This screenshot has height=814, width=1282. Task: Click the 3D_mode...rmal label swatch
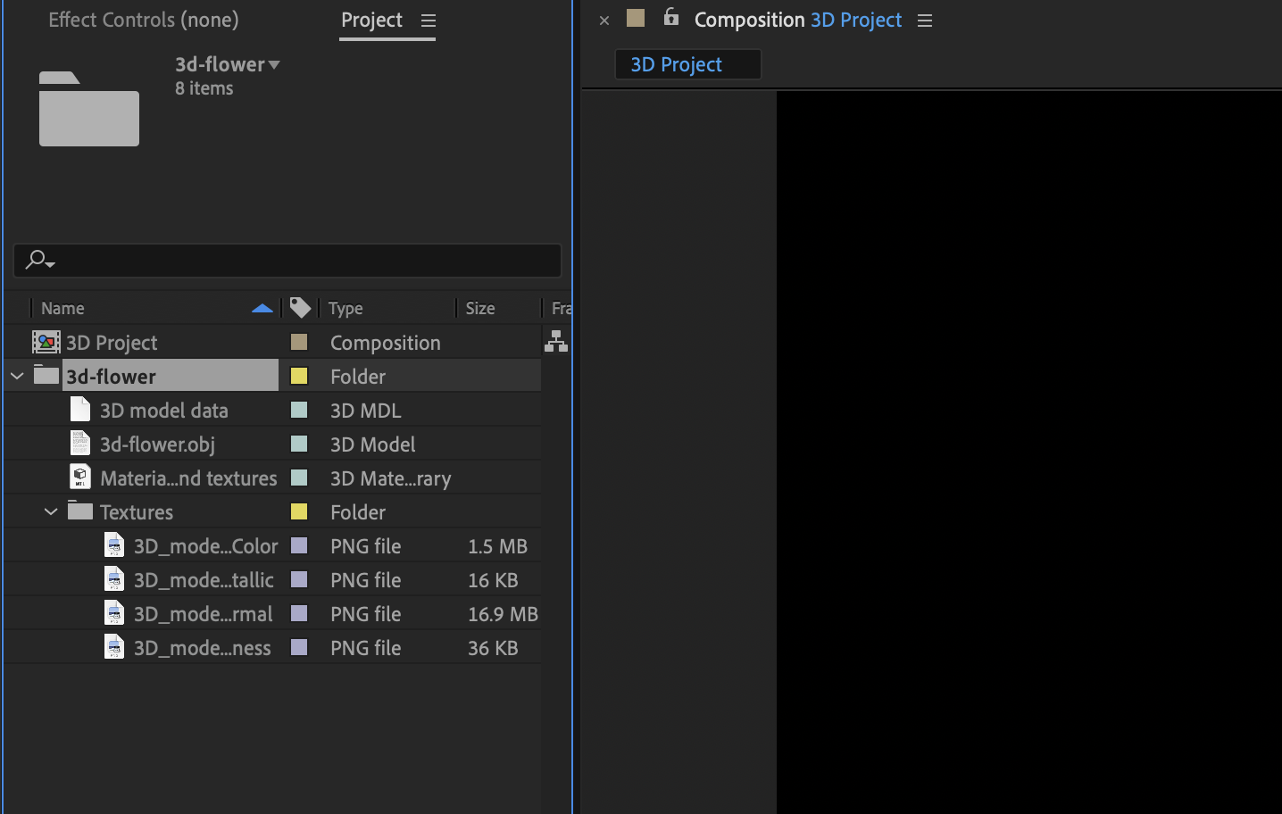click(299, 613)
